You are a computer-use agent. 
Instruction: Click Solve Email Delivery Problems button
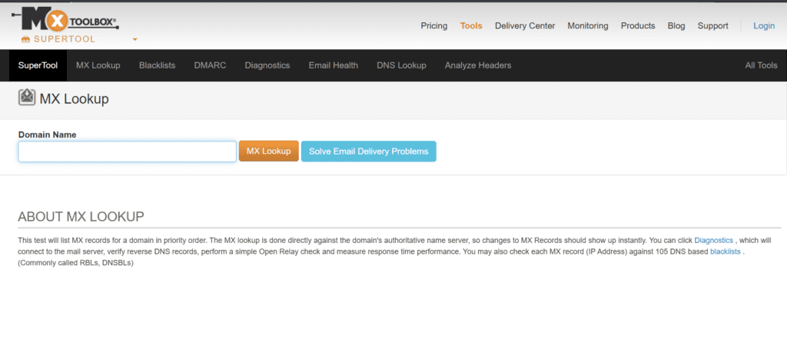pos(368,151)
